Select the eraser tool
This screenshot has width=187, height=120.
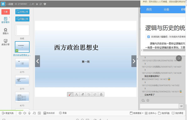(x=83, y=94)
